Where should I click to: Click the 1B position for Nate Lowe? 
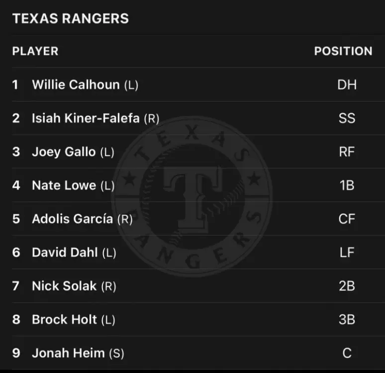point(347,186)
